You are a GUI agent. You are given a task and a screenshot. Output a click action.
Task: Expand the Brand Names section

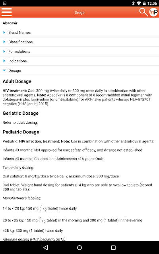(x=79, y=33)
